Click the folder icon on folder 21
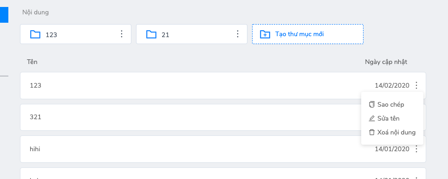The image size is (448, 179). (151, 34)
